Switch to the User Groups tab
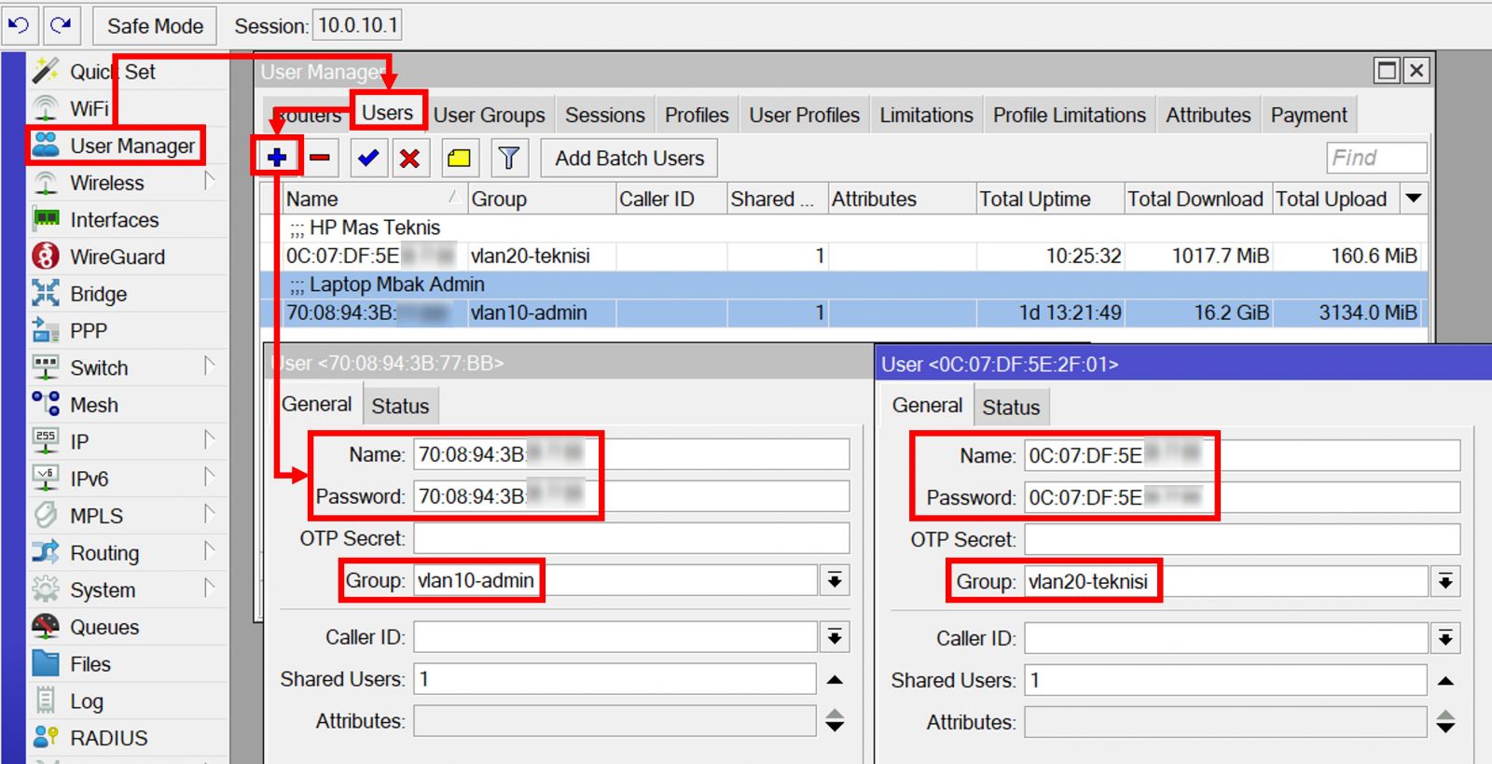 tap(489, 116)
